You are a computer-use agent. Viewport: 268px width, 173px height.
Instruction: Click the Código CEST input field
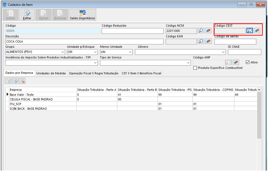[230, 31]
